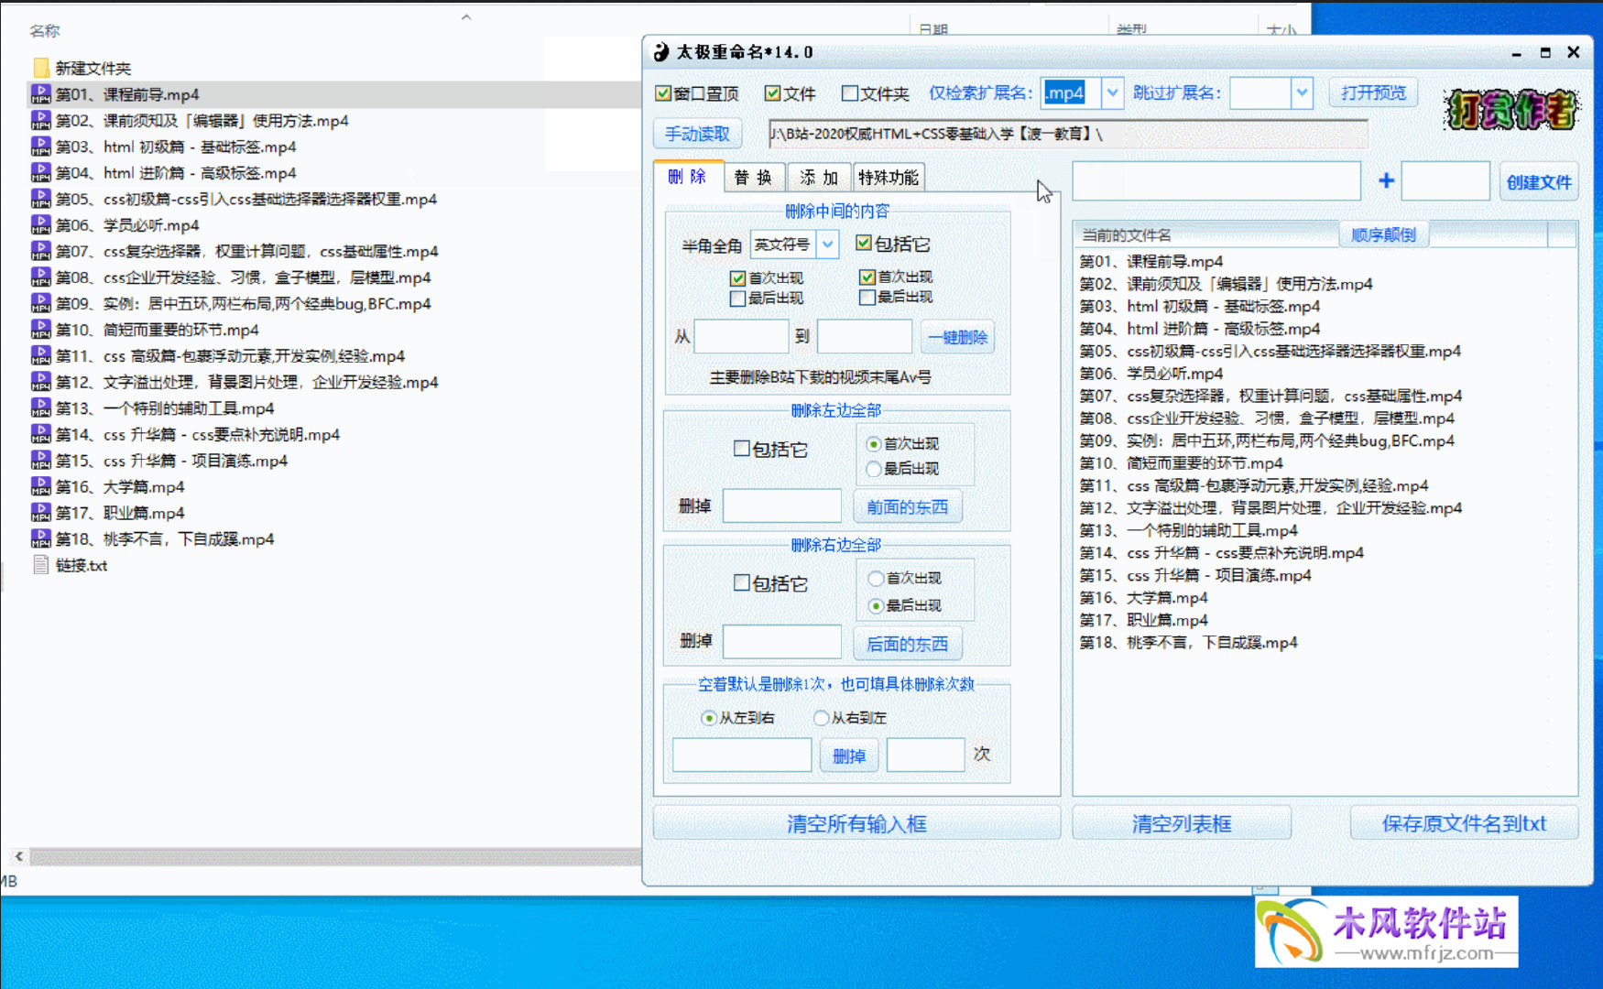Switch to the 替换 tab

click(753, 178)
